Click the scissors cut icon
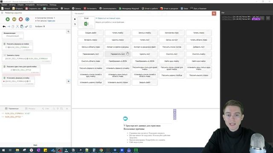The width and height of the screenshot is (273, 153). pos(17,26)
